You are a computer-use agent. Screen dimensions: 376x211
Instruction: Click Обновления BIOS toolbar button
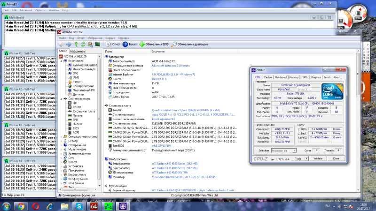pyautogui.click(x=154, y=44)
